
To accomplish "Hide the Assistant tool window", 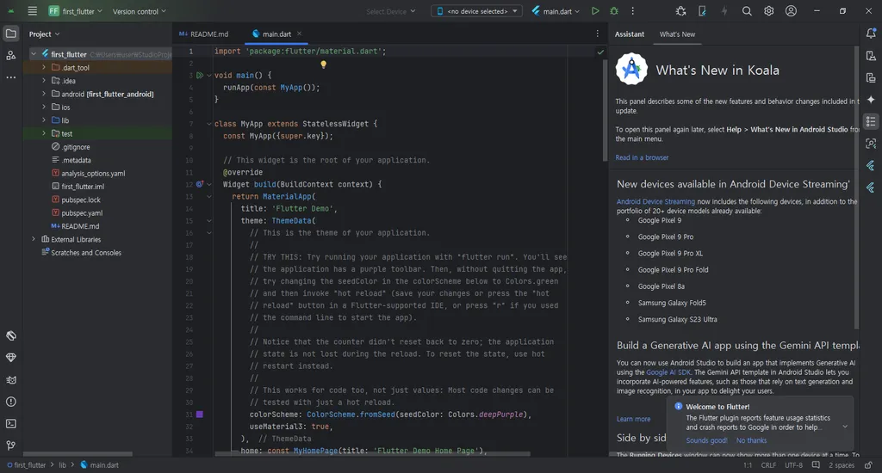I will tap(871, 121).
